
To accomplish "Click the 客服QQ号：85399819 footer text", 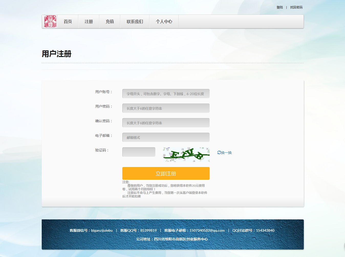I will [138, 230].
